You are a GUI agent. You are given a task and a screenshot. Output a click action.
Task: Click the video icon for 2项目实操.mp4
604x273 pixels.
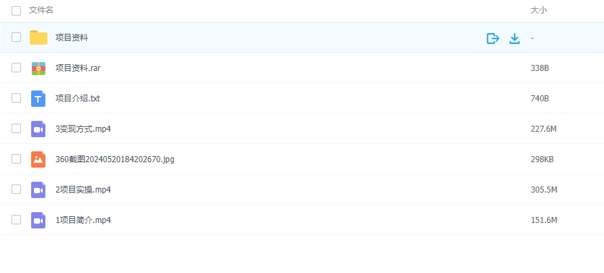pyautogui.click(x=39, y=190)
